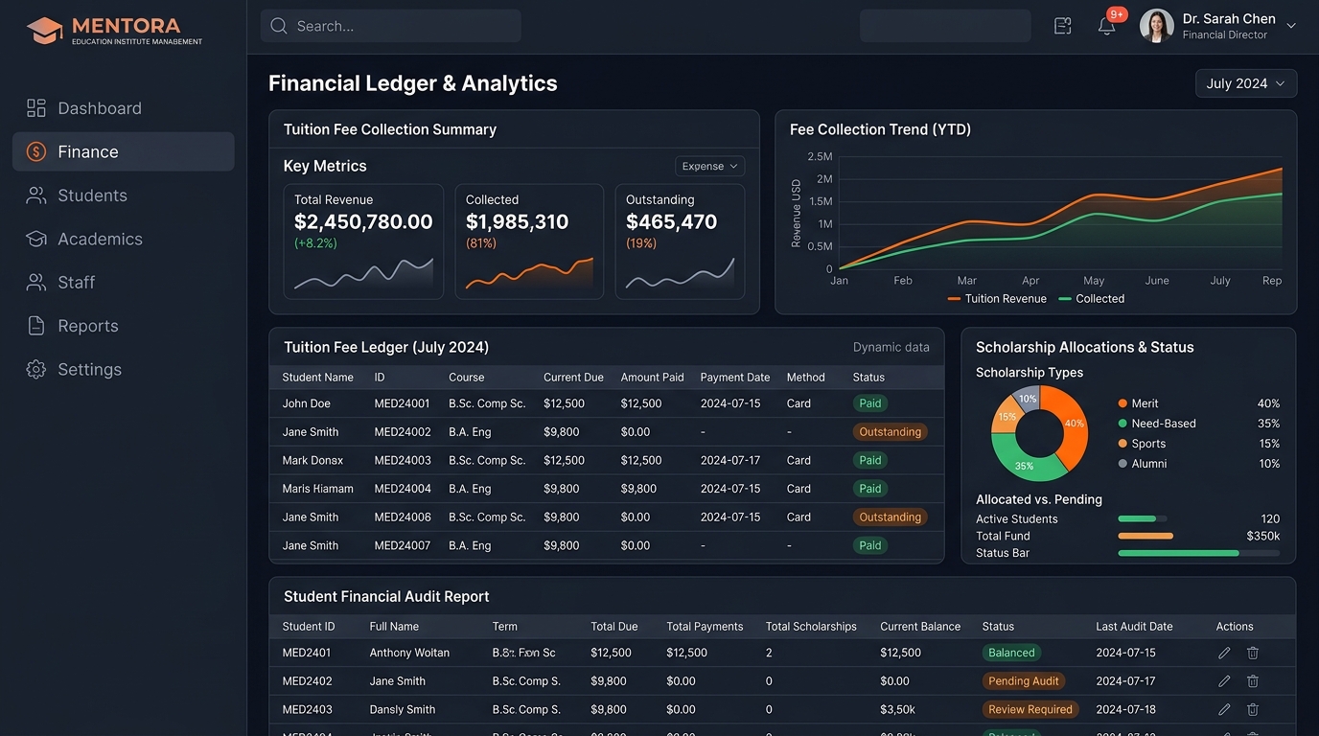The height and width of the screenshot is (736, 1319).
Task: Edit the MED2401 Anthony Woltan audit row
Action: (1224, 653)
